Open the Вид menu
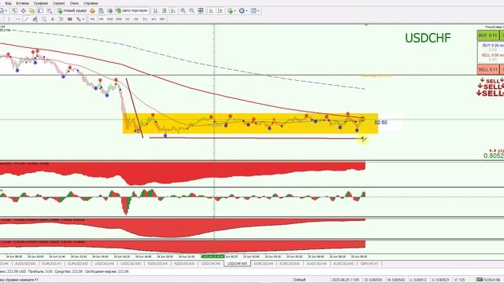504x283 pixels. [9, 3]
